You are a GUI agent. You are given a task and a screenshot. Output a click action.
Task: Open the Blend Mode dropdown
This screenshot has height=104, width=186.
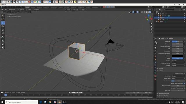[x=178, y=76]
